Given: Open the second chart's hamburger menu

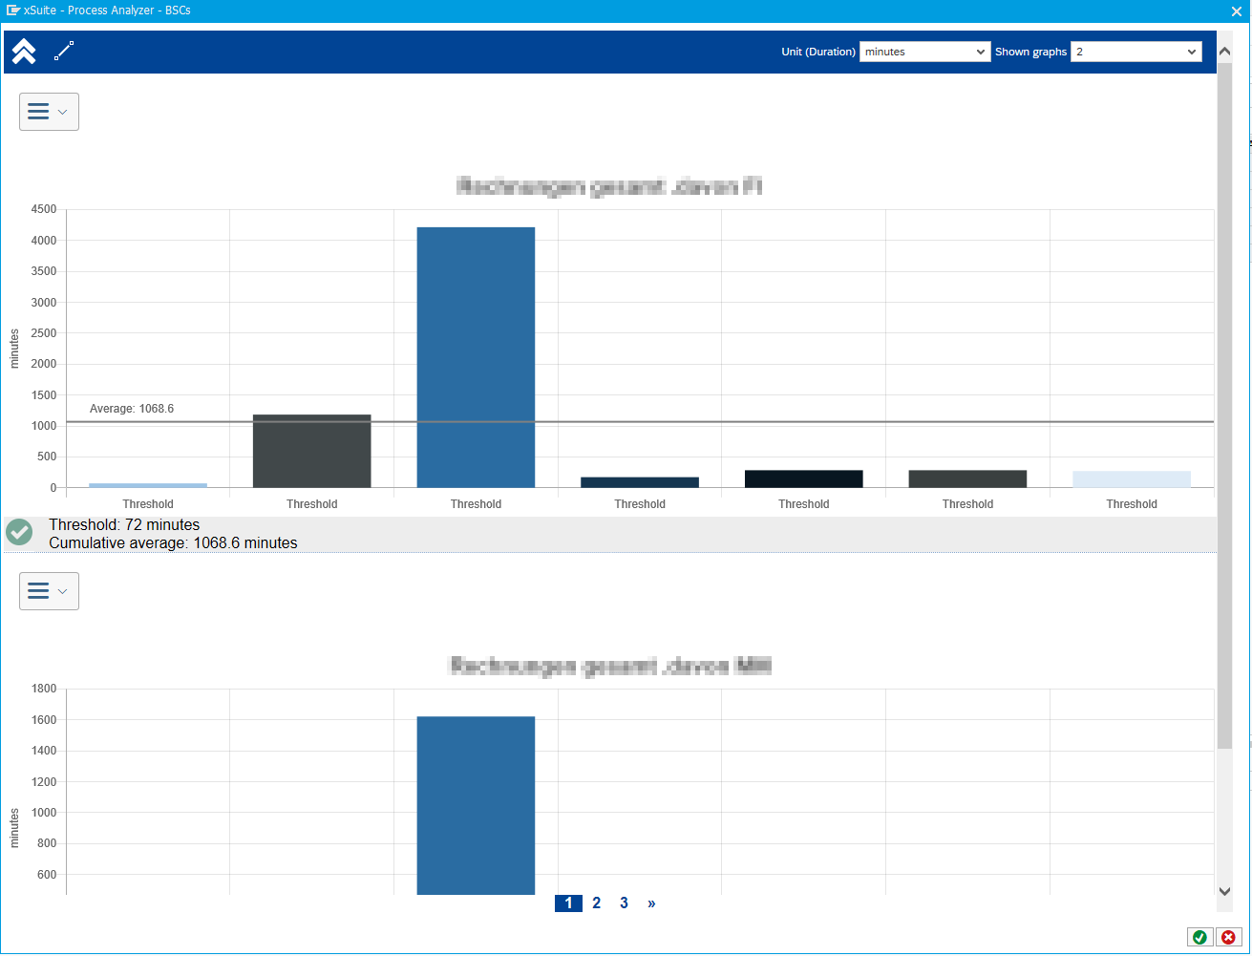Looking at the screenshot, I should [x=49, y=591].
